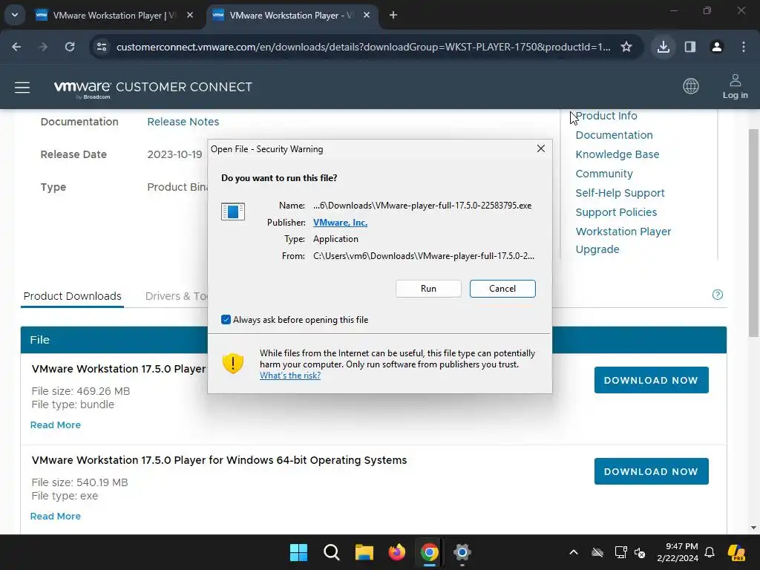Open Windows taskbar Search
The image size is (760, 570).
point(332,552)
